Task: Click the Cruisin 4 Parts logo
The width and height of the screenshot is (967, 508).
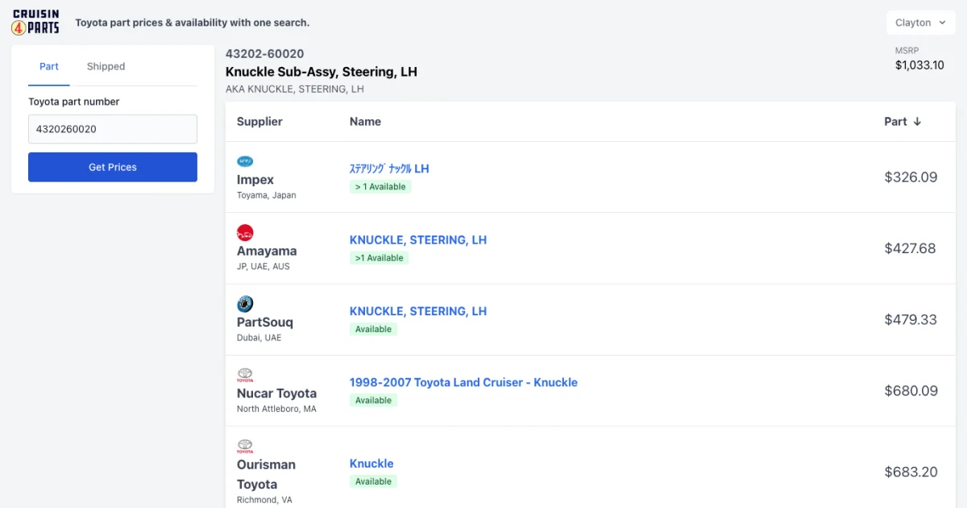Action: [35, 23]
